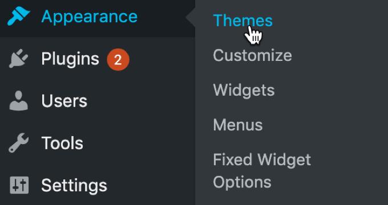This screenshot has height=205, width=388.
Task: Click the Users person silhouette icon
Action: click(19, 101)
